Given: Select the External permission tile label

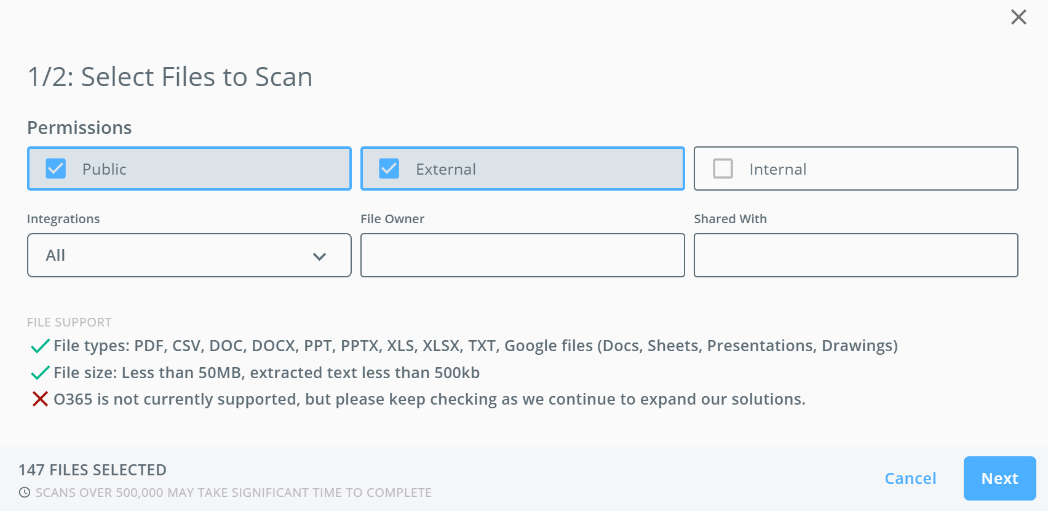Looking at the screenshot, I should (x=446, y=169).
